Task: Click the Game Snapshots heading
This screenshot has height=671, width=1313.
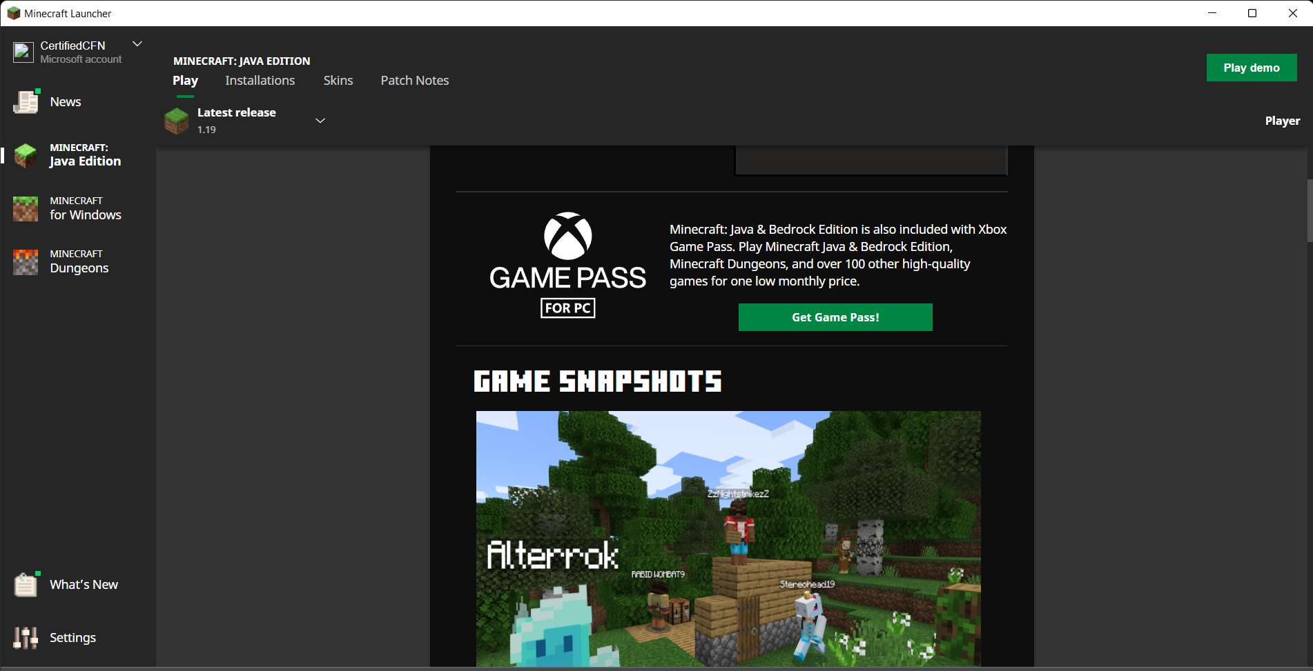Action: pyautogui.click(x=598, y=381)
